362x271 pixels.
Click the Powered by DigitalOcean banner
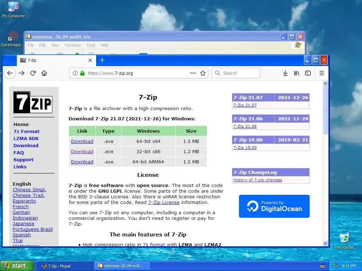click(274, 206)
